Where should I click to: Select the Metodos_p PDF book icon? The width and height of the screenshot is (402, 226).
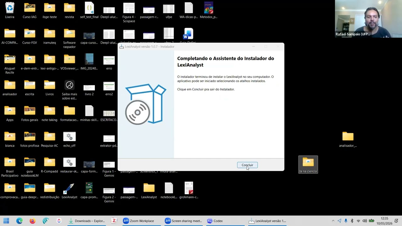(209, 10)
